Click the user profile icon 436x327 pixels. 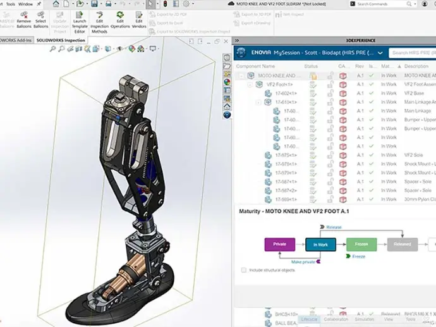pyautogui.click(x=425, y=4)
